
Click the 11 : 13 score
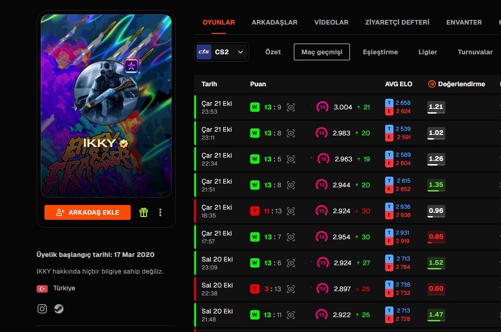coord(273,211)
